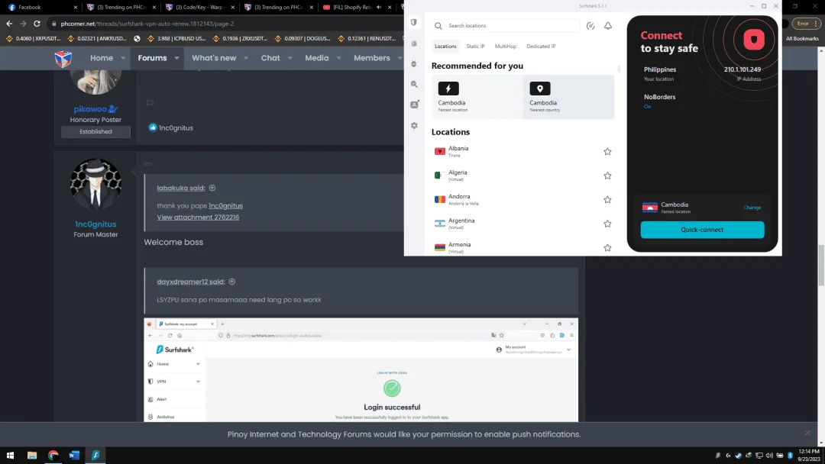Favorite Andorra with its star

pos(607,200)
